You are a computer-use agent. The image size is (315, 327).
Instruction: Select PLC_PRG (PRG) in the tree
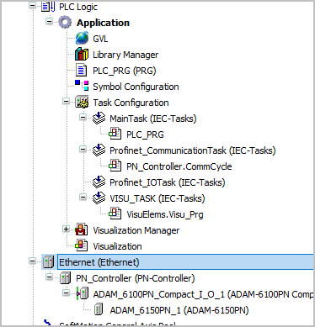(x=125, y=71)
